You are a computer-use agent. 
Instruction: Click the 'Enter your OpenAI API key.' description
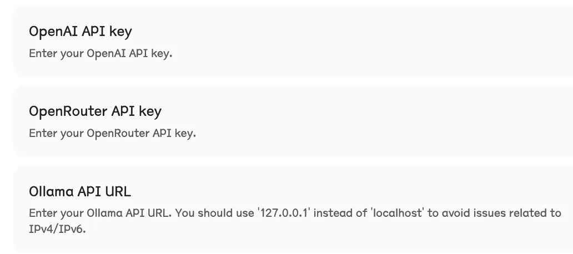pyautogui.click(x=100, y=54)
